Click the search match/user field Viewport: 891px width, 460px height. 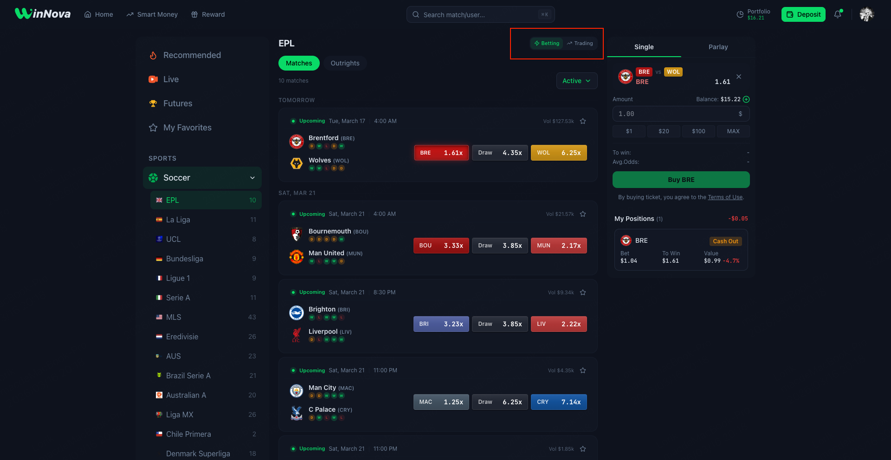[x=480, y=14]
